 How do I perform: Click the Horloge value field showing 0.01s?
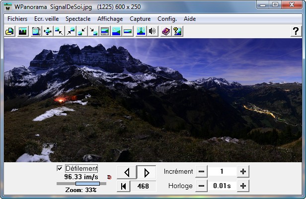coord(222,186)
